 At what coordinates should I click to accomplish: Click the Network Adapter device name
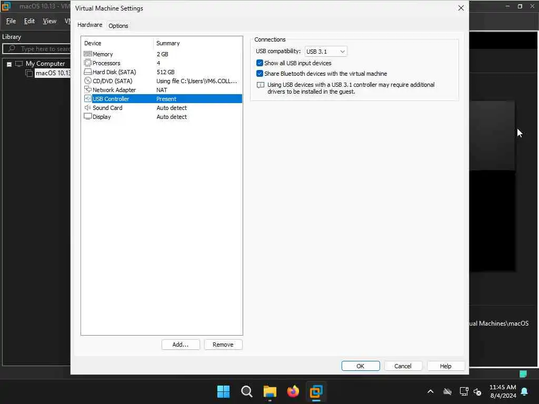(114, 90)
